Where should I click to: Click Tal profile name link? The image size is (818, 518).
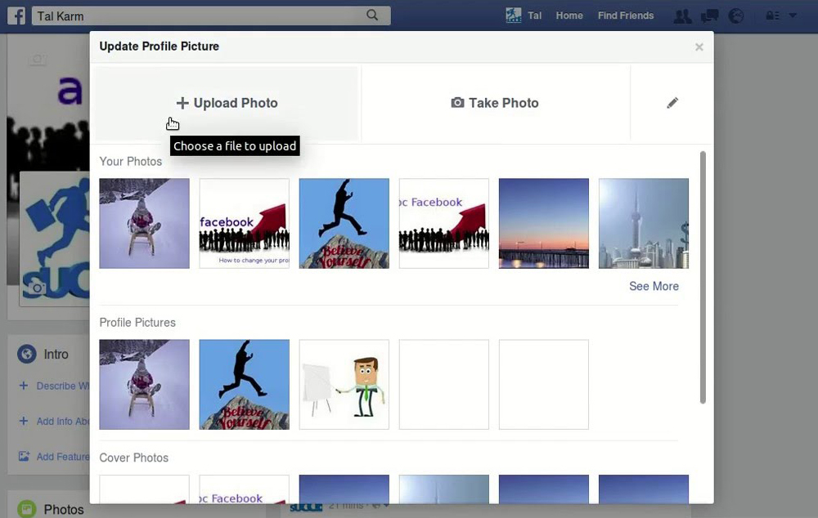[x=535, y=16]
